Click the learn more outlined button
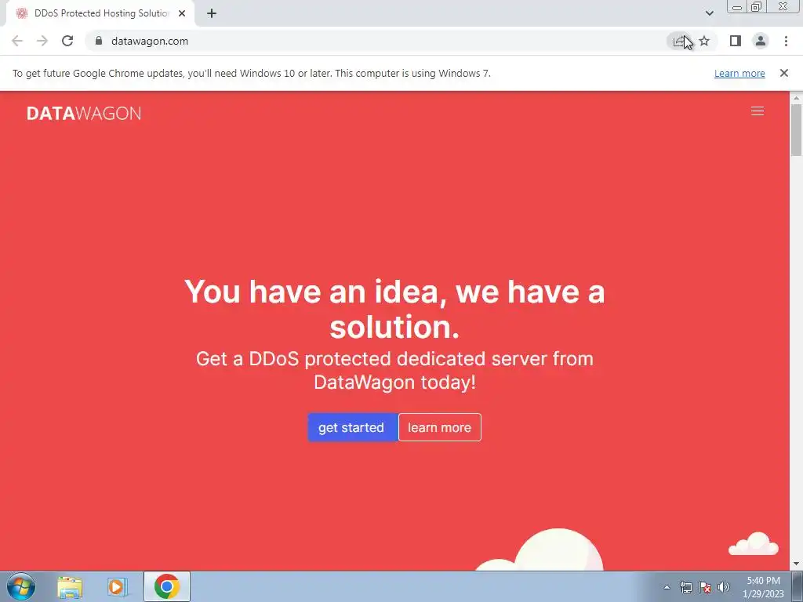The image size is (803, 602). tap(439, 427)
